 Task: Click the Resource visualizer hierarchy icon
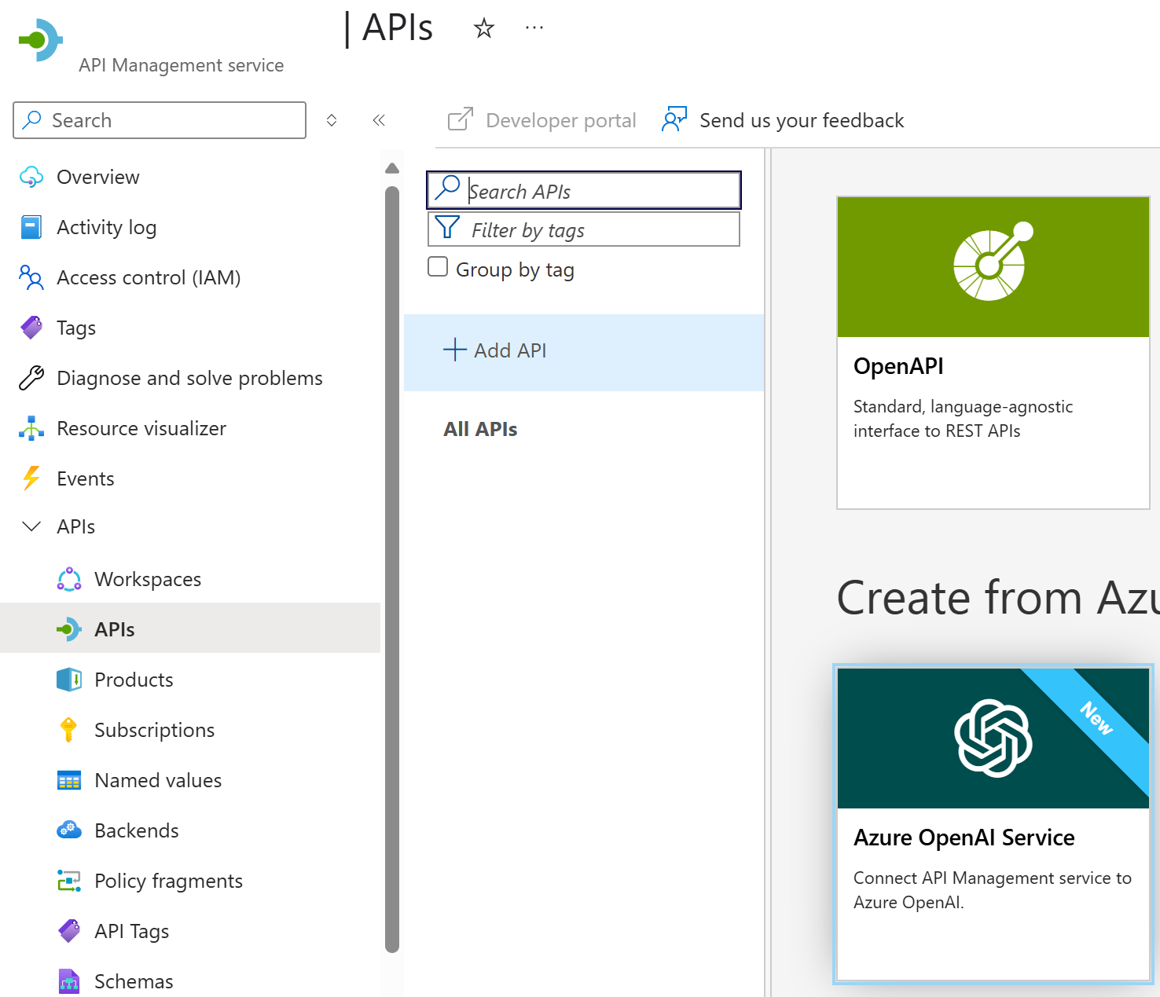[31, 428]
